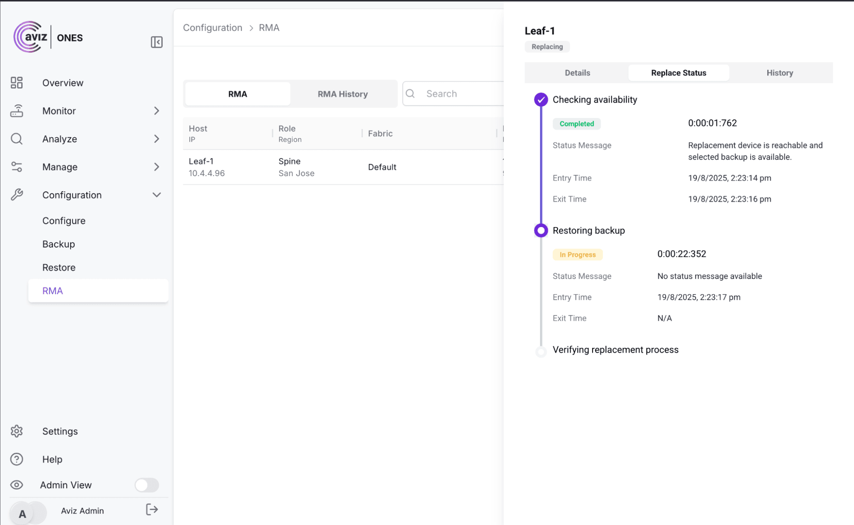Switch to the RMA History tab

pos(342,94)
